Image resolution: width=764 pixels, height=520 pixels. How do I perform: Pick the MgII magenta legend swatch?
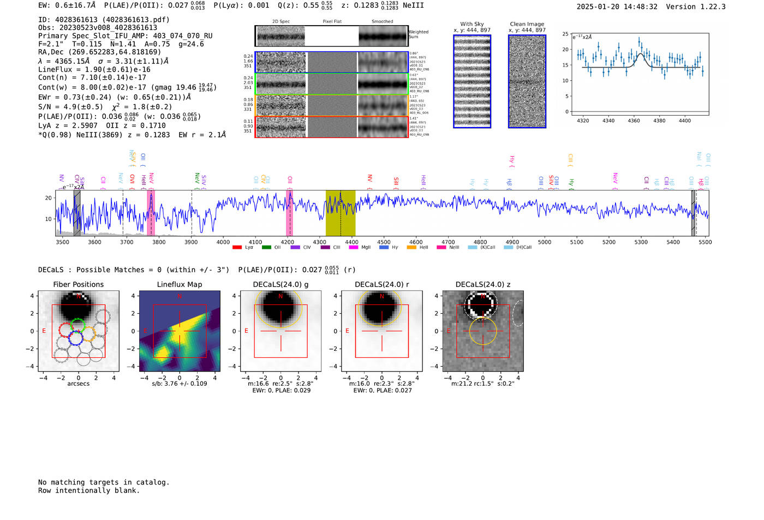354,247
